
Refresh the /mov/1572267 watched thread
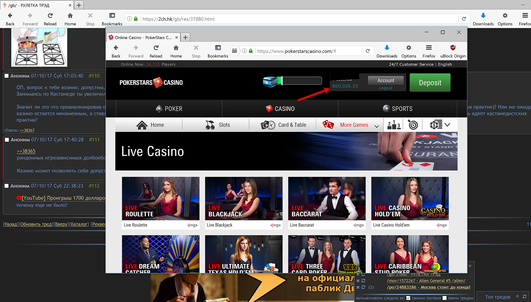tap(363, 281)
